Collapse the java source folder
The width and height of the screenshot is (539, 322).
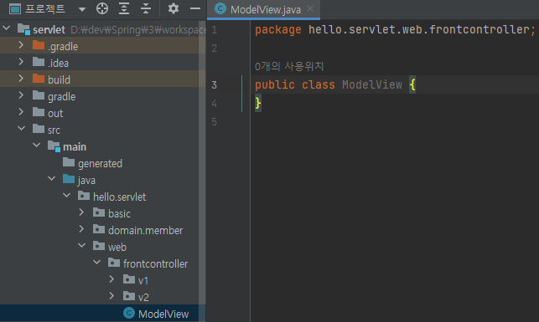pyautogui.click(x=52, y=179)
